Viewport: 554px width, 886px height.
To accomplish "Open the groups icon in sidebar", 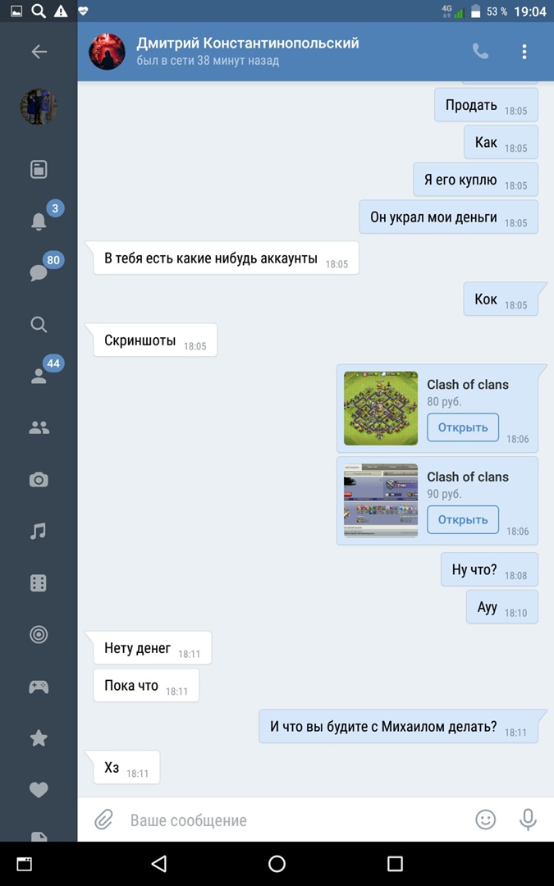I will point(39,428).
